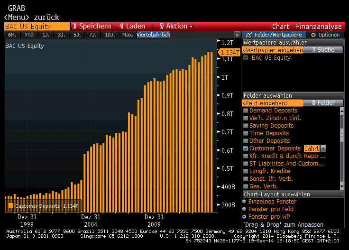Click the Customer Deposits 1.134T legend label
This screenshot has height=250, width=349.
click(x=46, y=206)
